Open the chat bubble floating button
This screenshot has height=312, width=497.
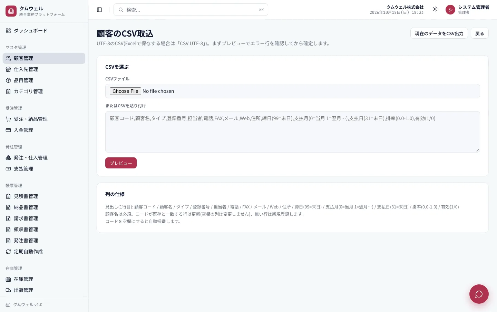(479, 294)
